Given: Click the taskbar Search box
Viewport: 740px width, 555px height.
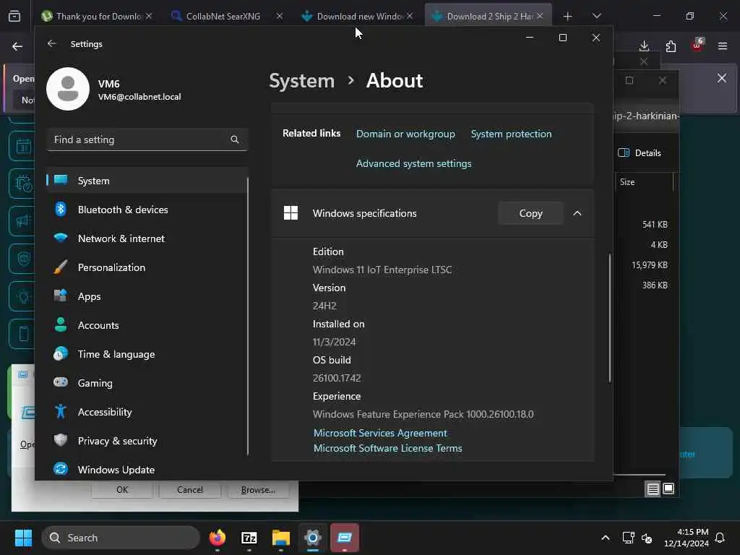Looking at the screenshot, I should [121, 538].
